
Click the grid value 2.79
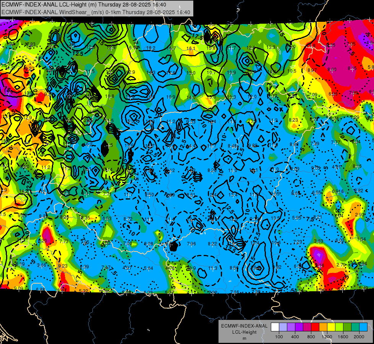point(341,265)
